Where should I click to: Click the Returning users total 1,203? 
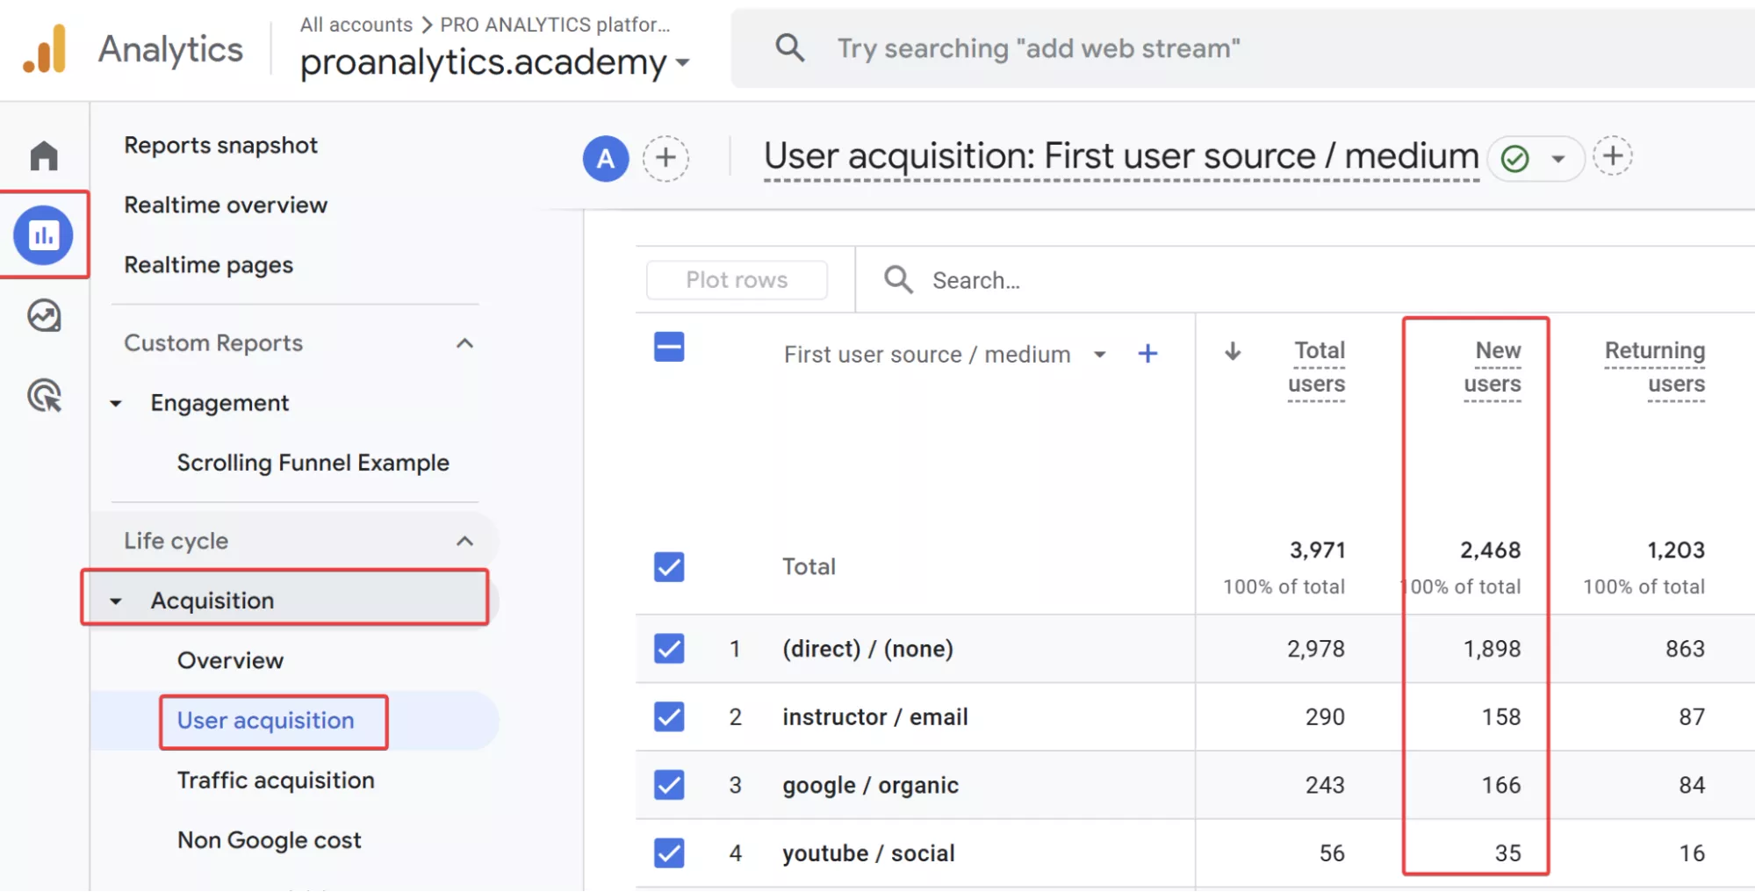(x=1676, y=550)
